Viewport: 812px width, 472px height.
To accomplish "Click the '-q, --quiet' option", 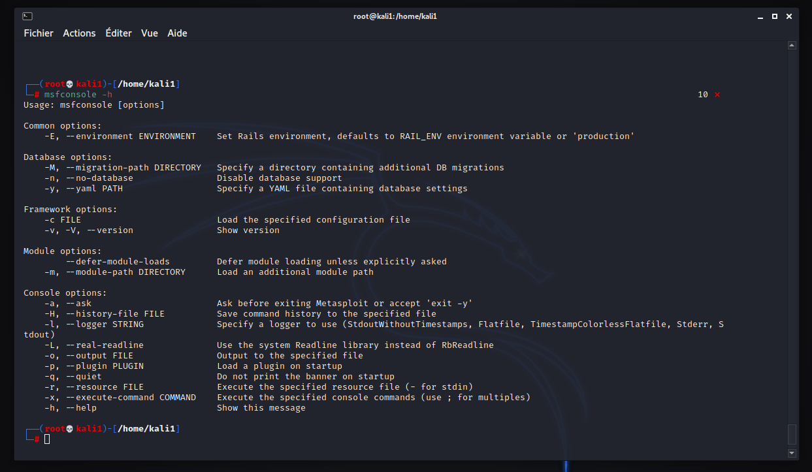I will point(73,377).
